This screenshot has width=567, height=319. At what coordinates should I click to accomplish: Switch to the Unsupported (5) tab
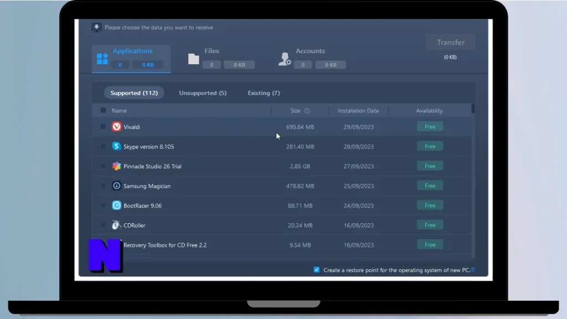[x=203, y=93]
